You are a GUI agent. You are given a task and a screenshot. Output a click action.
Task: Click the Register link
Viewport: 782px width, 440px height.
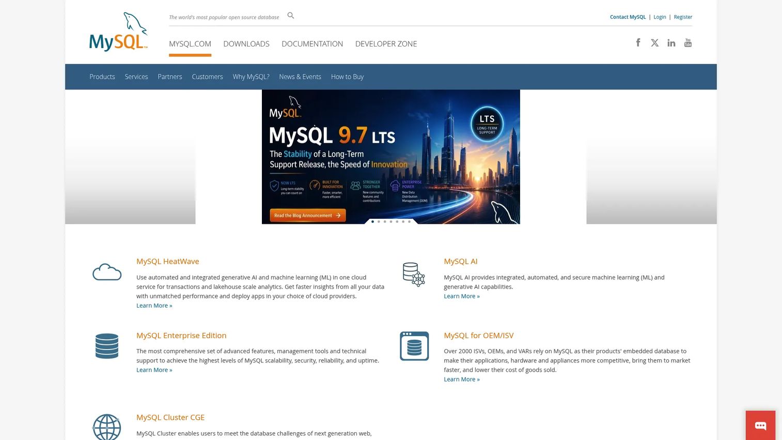pyautogui.click(x=683, y=17)
